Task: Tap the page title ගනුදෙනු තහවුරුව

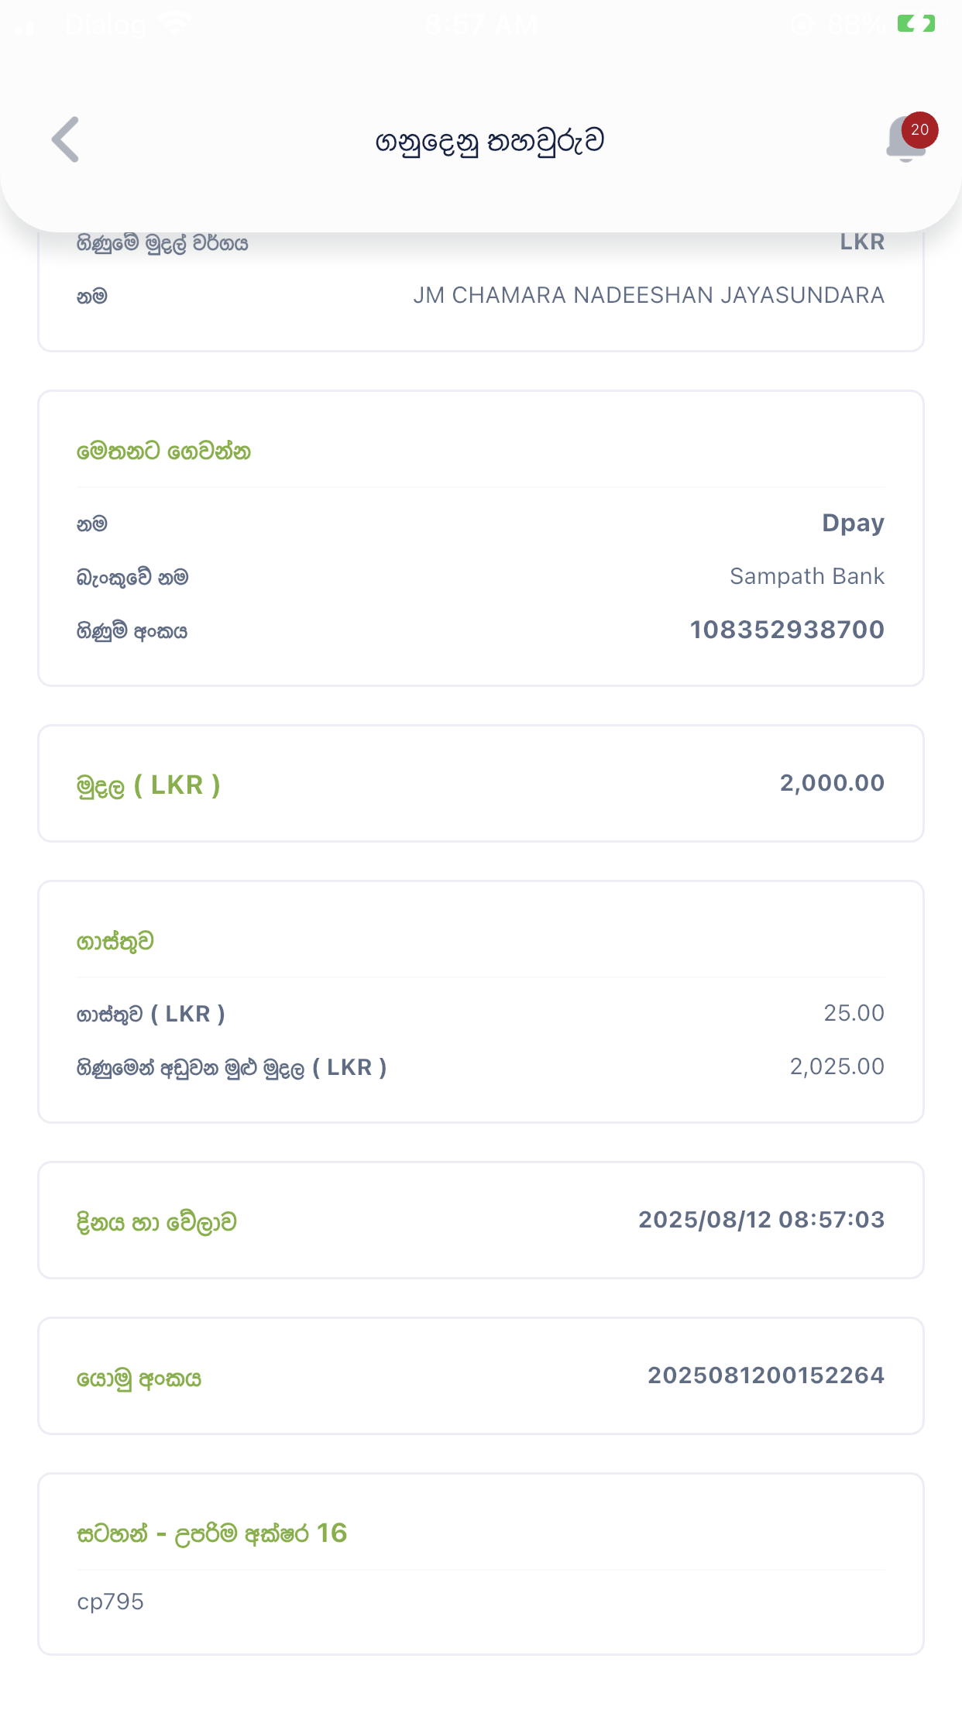Action: (490, 141)
